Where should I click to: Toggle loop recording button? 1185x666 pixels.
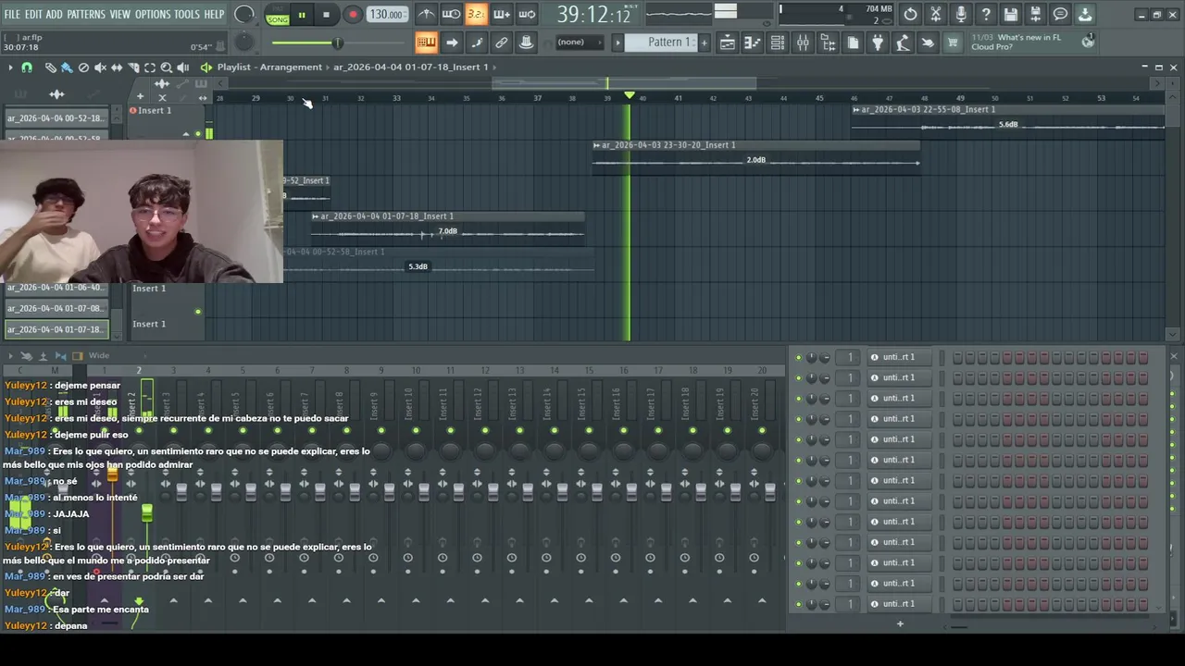(526, 14)
